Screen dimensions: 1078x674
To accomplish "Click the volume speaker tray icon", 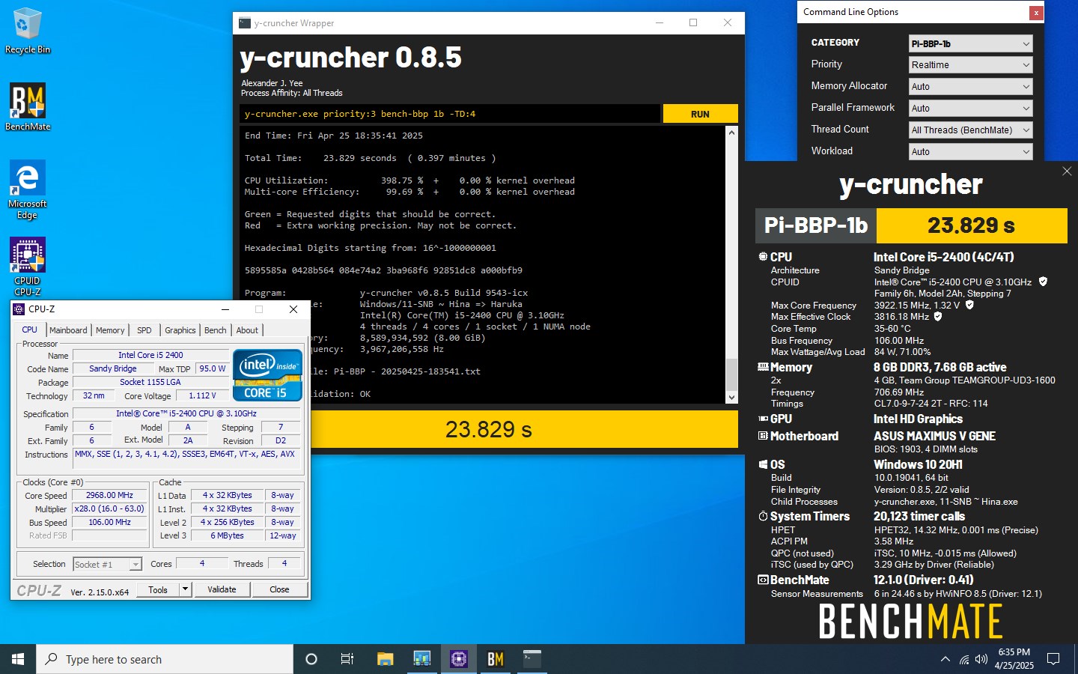I will pos(981,659).
